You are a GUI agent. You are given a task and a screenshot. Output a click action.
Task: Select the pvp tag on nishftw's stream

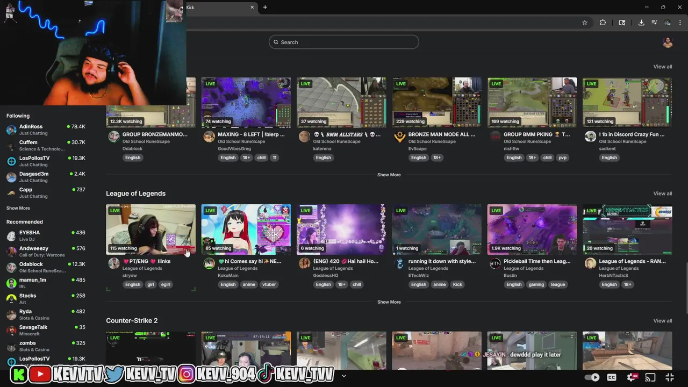point(562,157)
